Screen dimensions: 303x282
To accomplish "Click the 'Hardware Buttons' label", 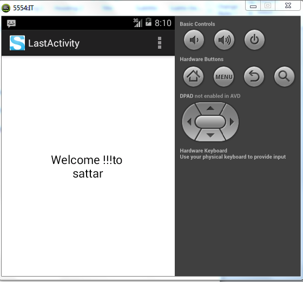I will [201, 59].
